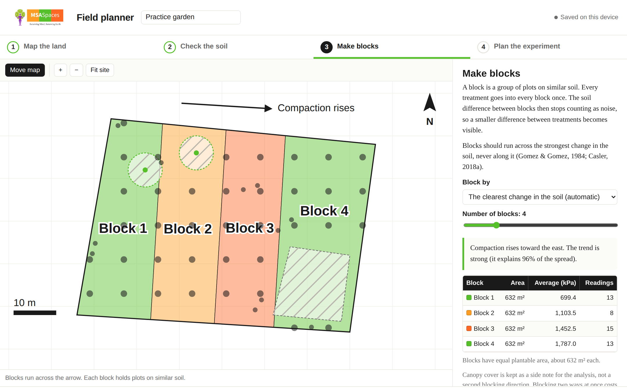Click the Block 2 readings count 8
The height and width of the screenshot is (392, 627).
612,313
